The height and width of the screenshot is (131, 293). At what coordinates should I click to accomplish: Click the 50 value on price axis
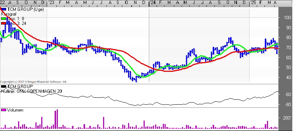click(288, 67)
